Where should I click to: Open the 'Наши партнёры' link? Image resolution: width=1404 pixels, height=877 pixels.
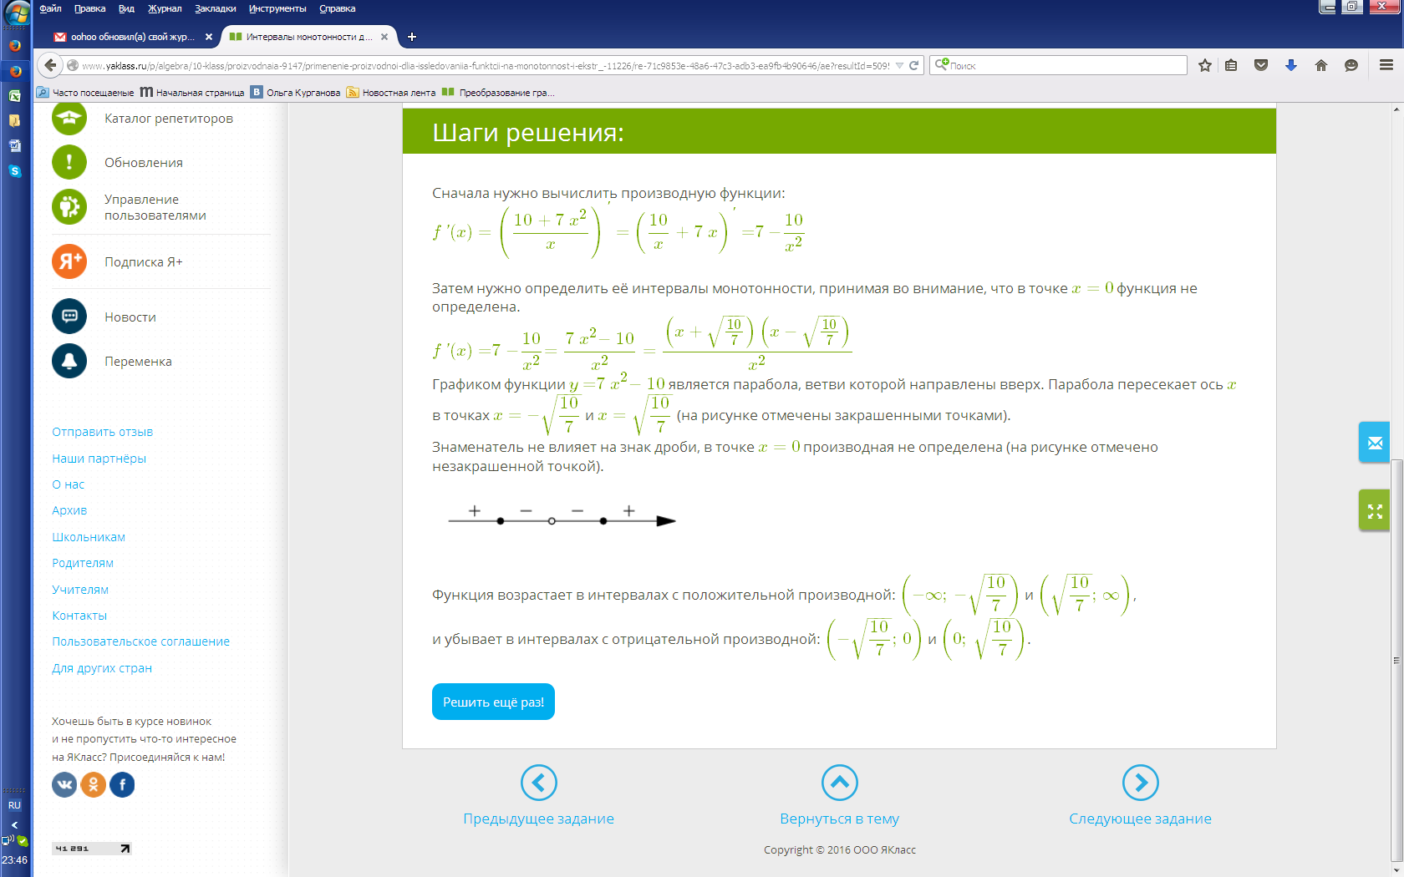tap(99, 459)
